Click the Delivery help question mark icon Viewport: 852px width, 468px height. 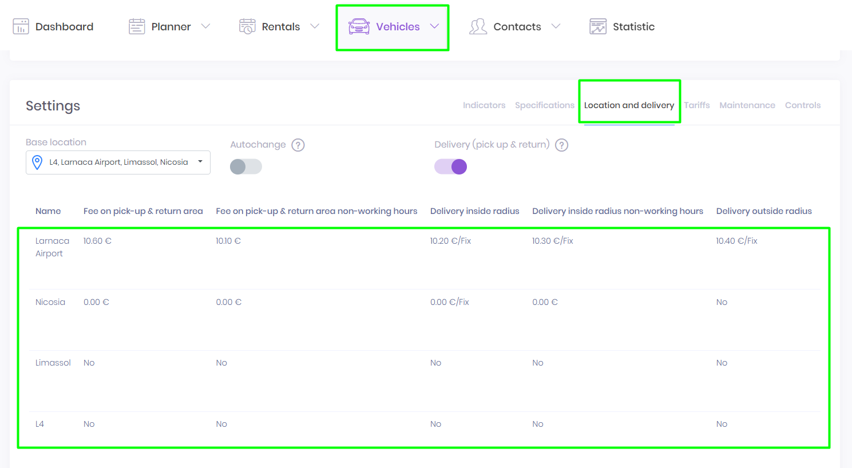562,145
